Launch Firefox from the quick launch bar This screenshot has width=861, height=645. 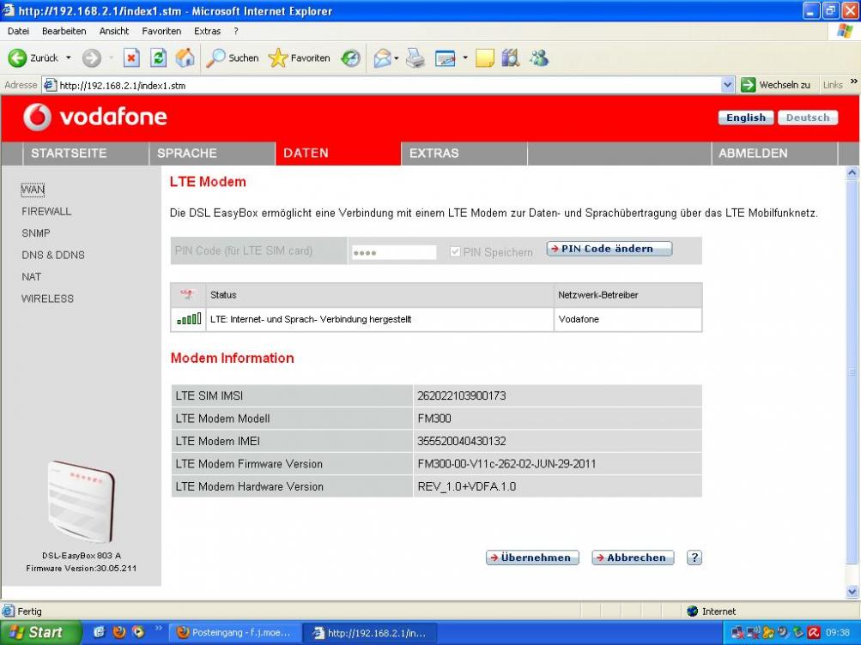coord(118,632)
